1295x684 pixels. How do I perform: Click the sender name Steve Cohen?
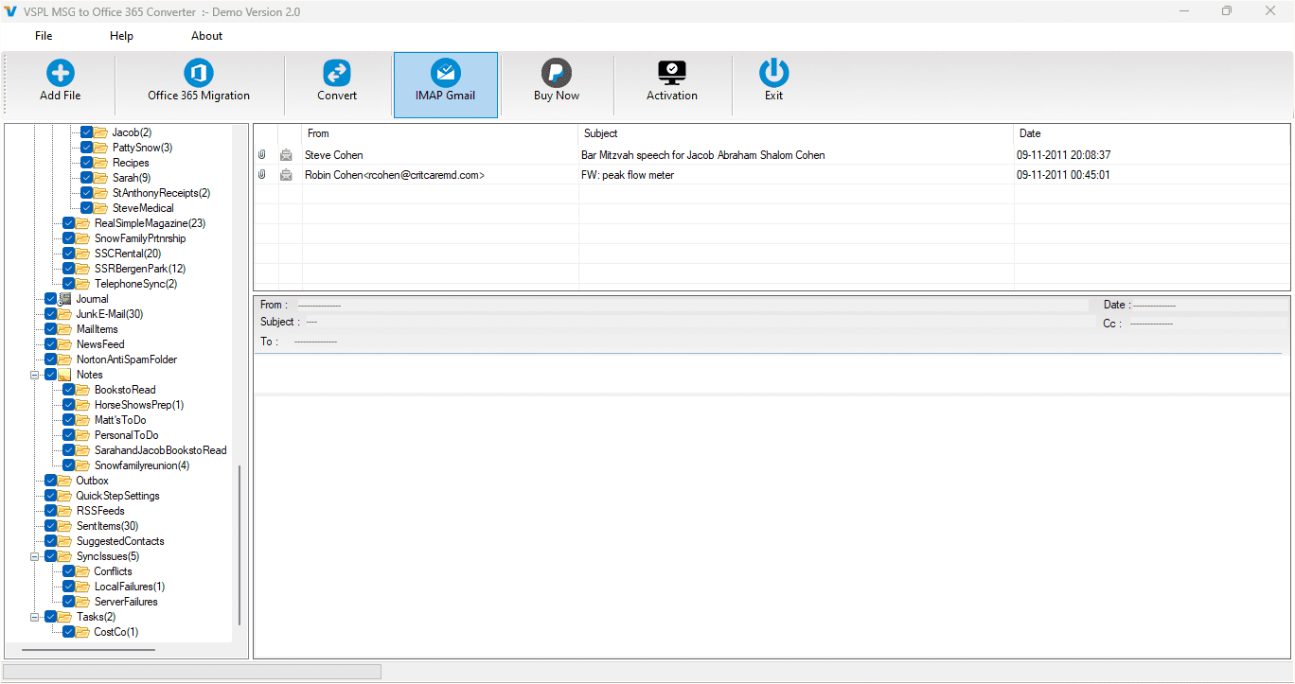(334, 155)
